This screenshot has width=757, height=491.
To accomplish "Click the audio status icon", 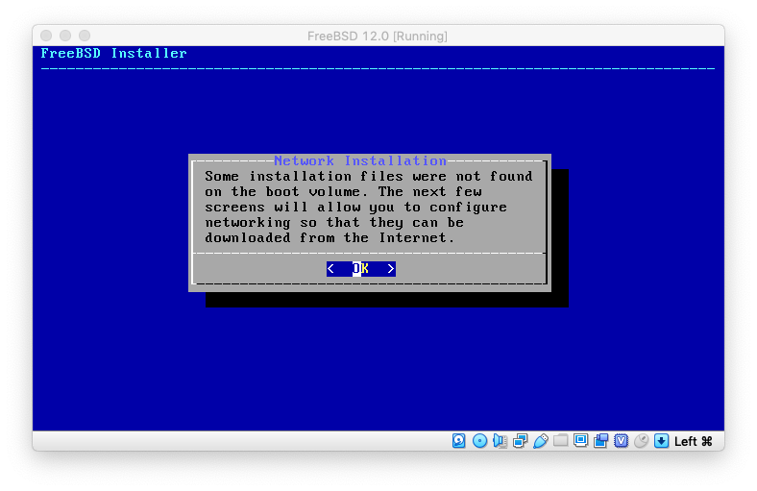I will [x=500, y=441].
